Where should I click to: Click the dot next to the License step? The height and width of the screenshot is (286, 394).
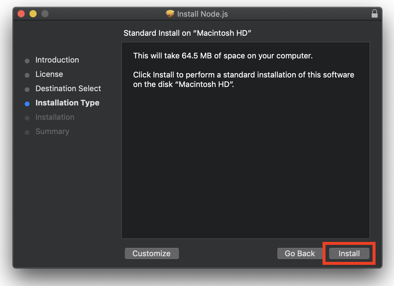click(27, 75)
